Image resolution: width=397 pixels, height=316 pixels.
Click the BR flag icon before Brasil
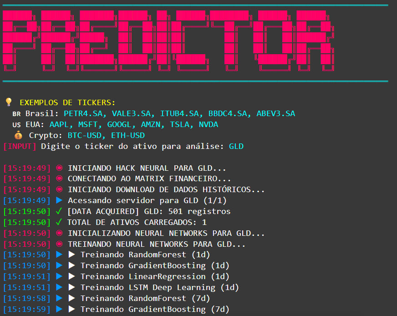(16, 113)
